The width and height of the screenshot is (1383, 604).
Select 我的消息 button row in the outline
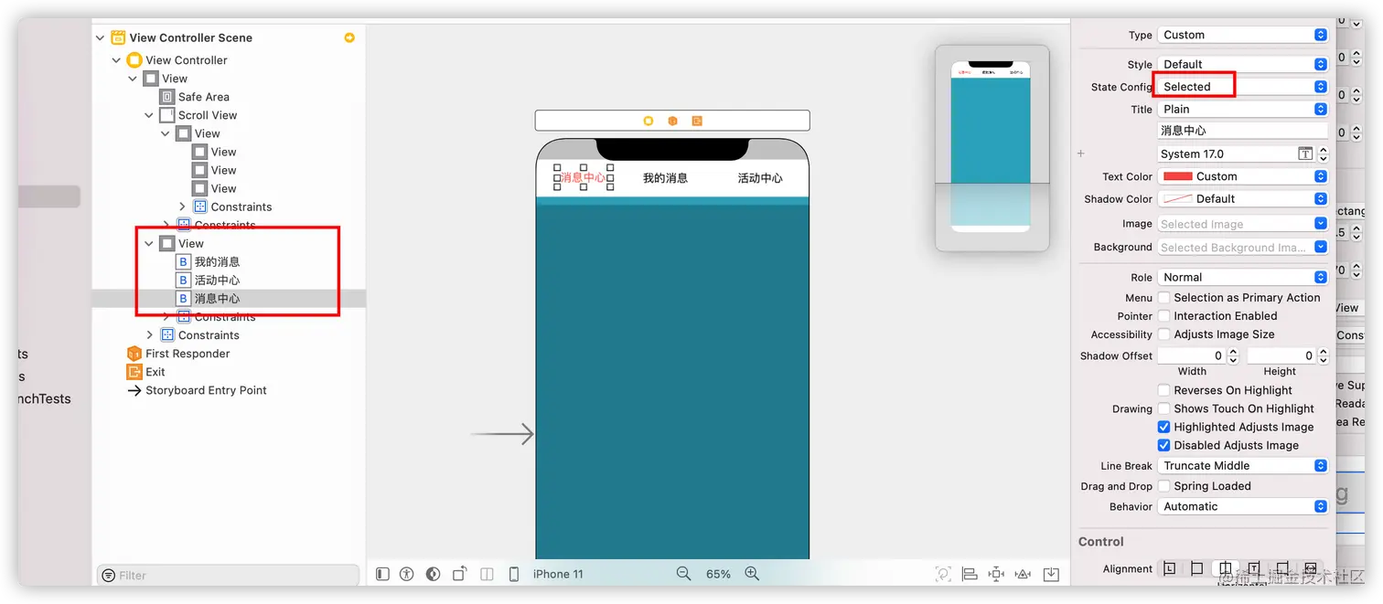coord(229,261)
